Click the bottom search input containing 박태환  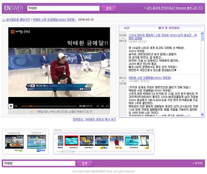tap(39, 164)
